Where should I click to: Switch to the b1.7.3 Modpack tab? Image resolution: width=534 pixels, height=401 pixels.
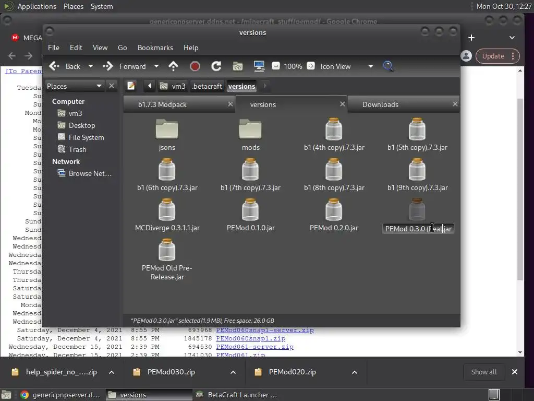tap(162, 104)
